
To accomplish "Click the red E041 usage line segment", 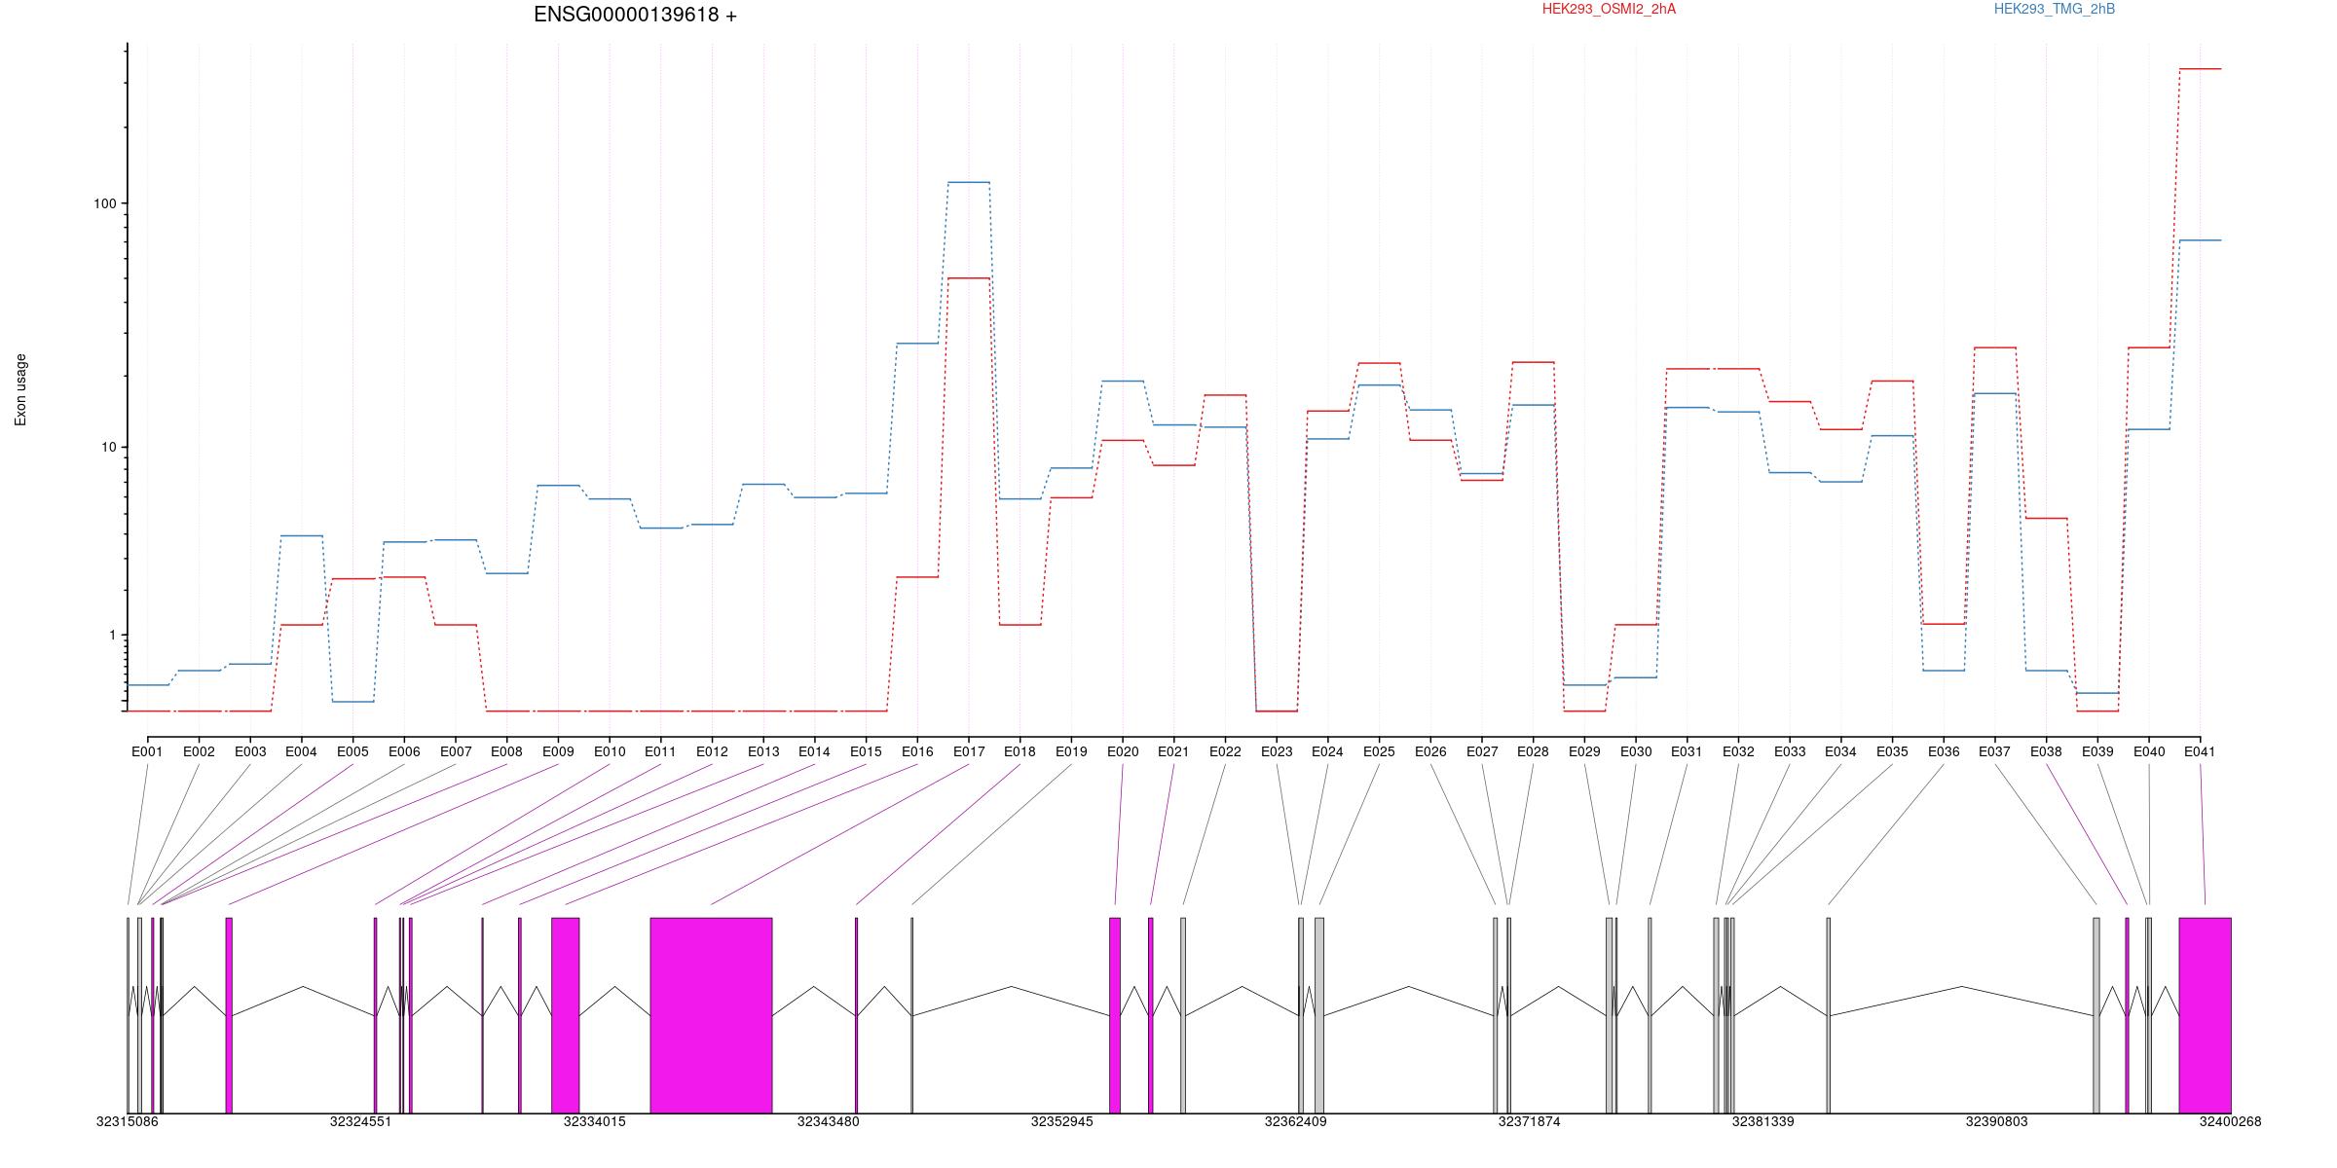I will coord(2201,69).
